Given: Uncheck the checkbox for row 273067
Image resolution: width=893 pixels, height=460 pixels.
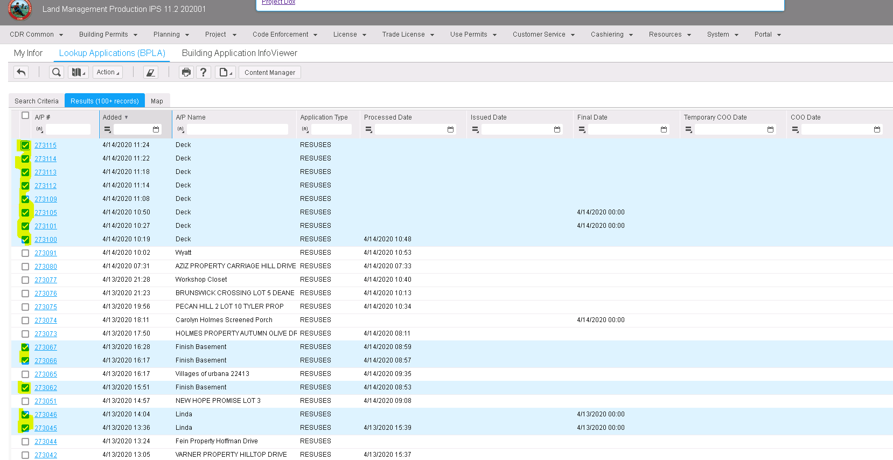Looking at the screenshot, I should pyautogui.click(x=25, y=347).
